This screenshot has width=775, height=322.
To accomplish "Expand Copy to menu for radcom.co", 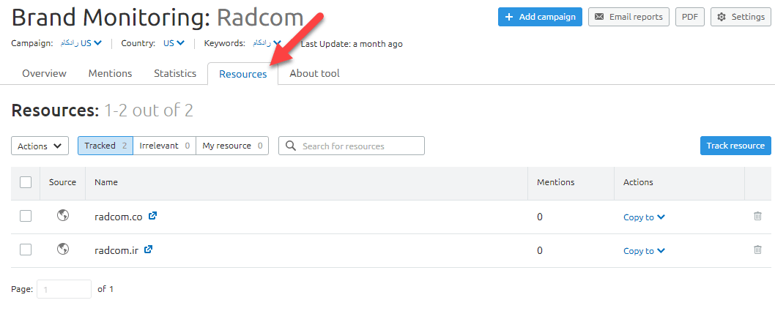I will (644, 217).
